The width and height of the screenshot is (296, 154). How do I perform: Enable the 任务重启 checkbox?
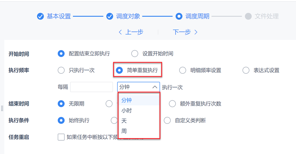(61, 137)
